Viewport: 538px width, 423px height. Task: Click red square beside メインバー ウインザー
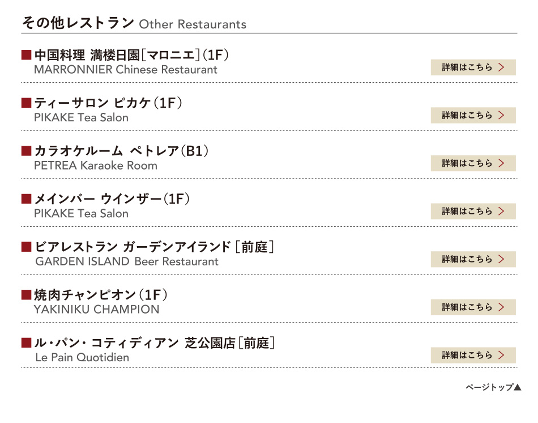(x=25, y=199)
